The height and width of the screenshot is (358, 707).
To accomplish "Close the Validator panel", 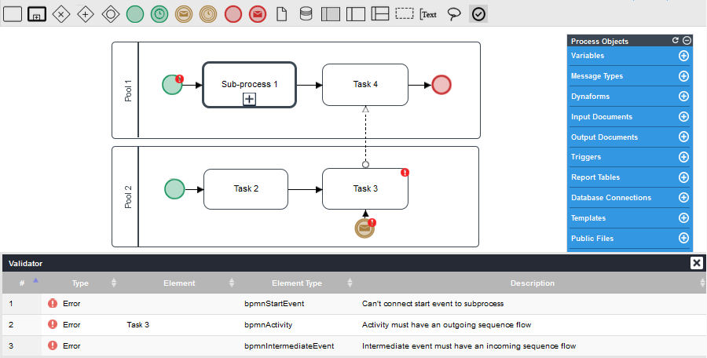I will [696, 263].
